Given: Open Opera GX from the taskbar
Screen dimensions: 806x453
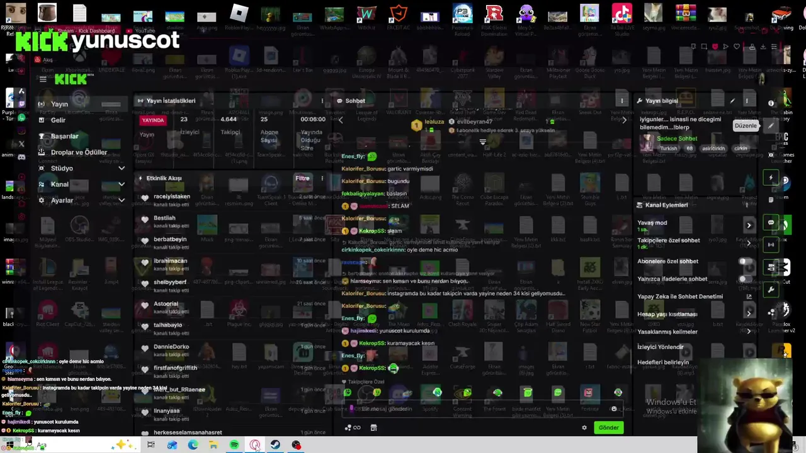Looking at the screenshot, I should 255,445.
